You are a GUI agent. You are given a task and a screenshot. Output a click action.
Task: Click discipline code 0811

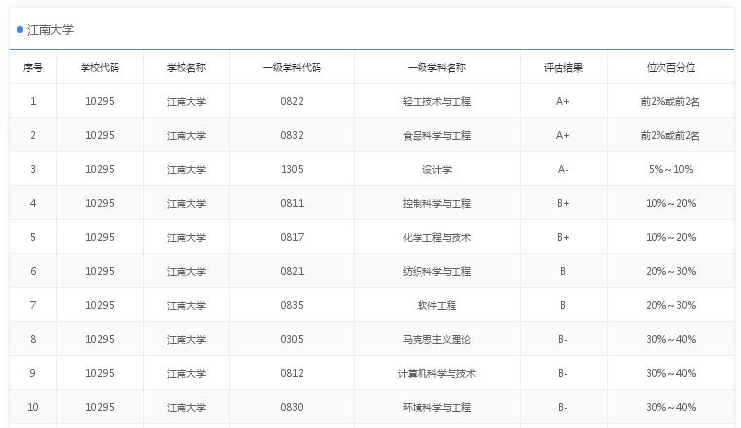[x=292, y=203]
